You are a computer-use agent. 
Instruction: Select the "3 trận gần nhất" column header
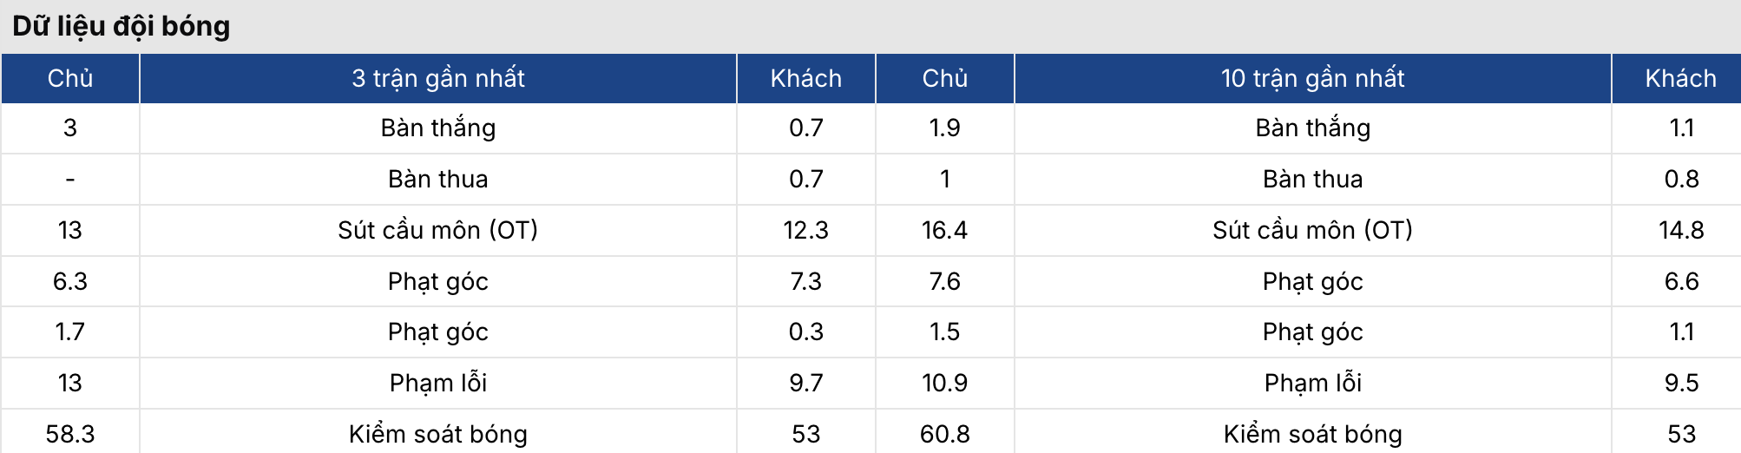[437, 78]
